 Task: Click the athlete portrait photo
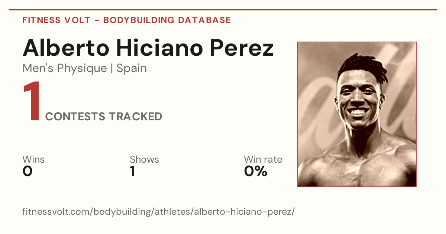pyautogui.click(x=357, y=114)
